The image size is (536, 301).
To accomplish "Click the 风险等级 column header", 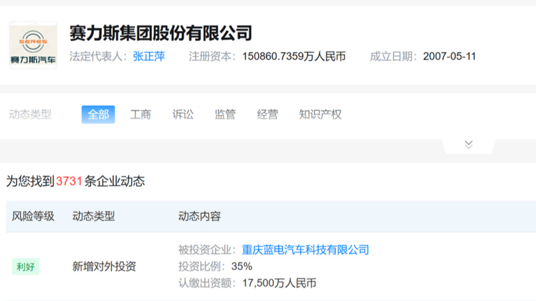I will (x=33, y=216).
